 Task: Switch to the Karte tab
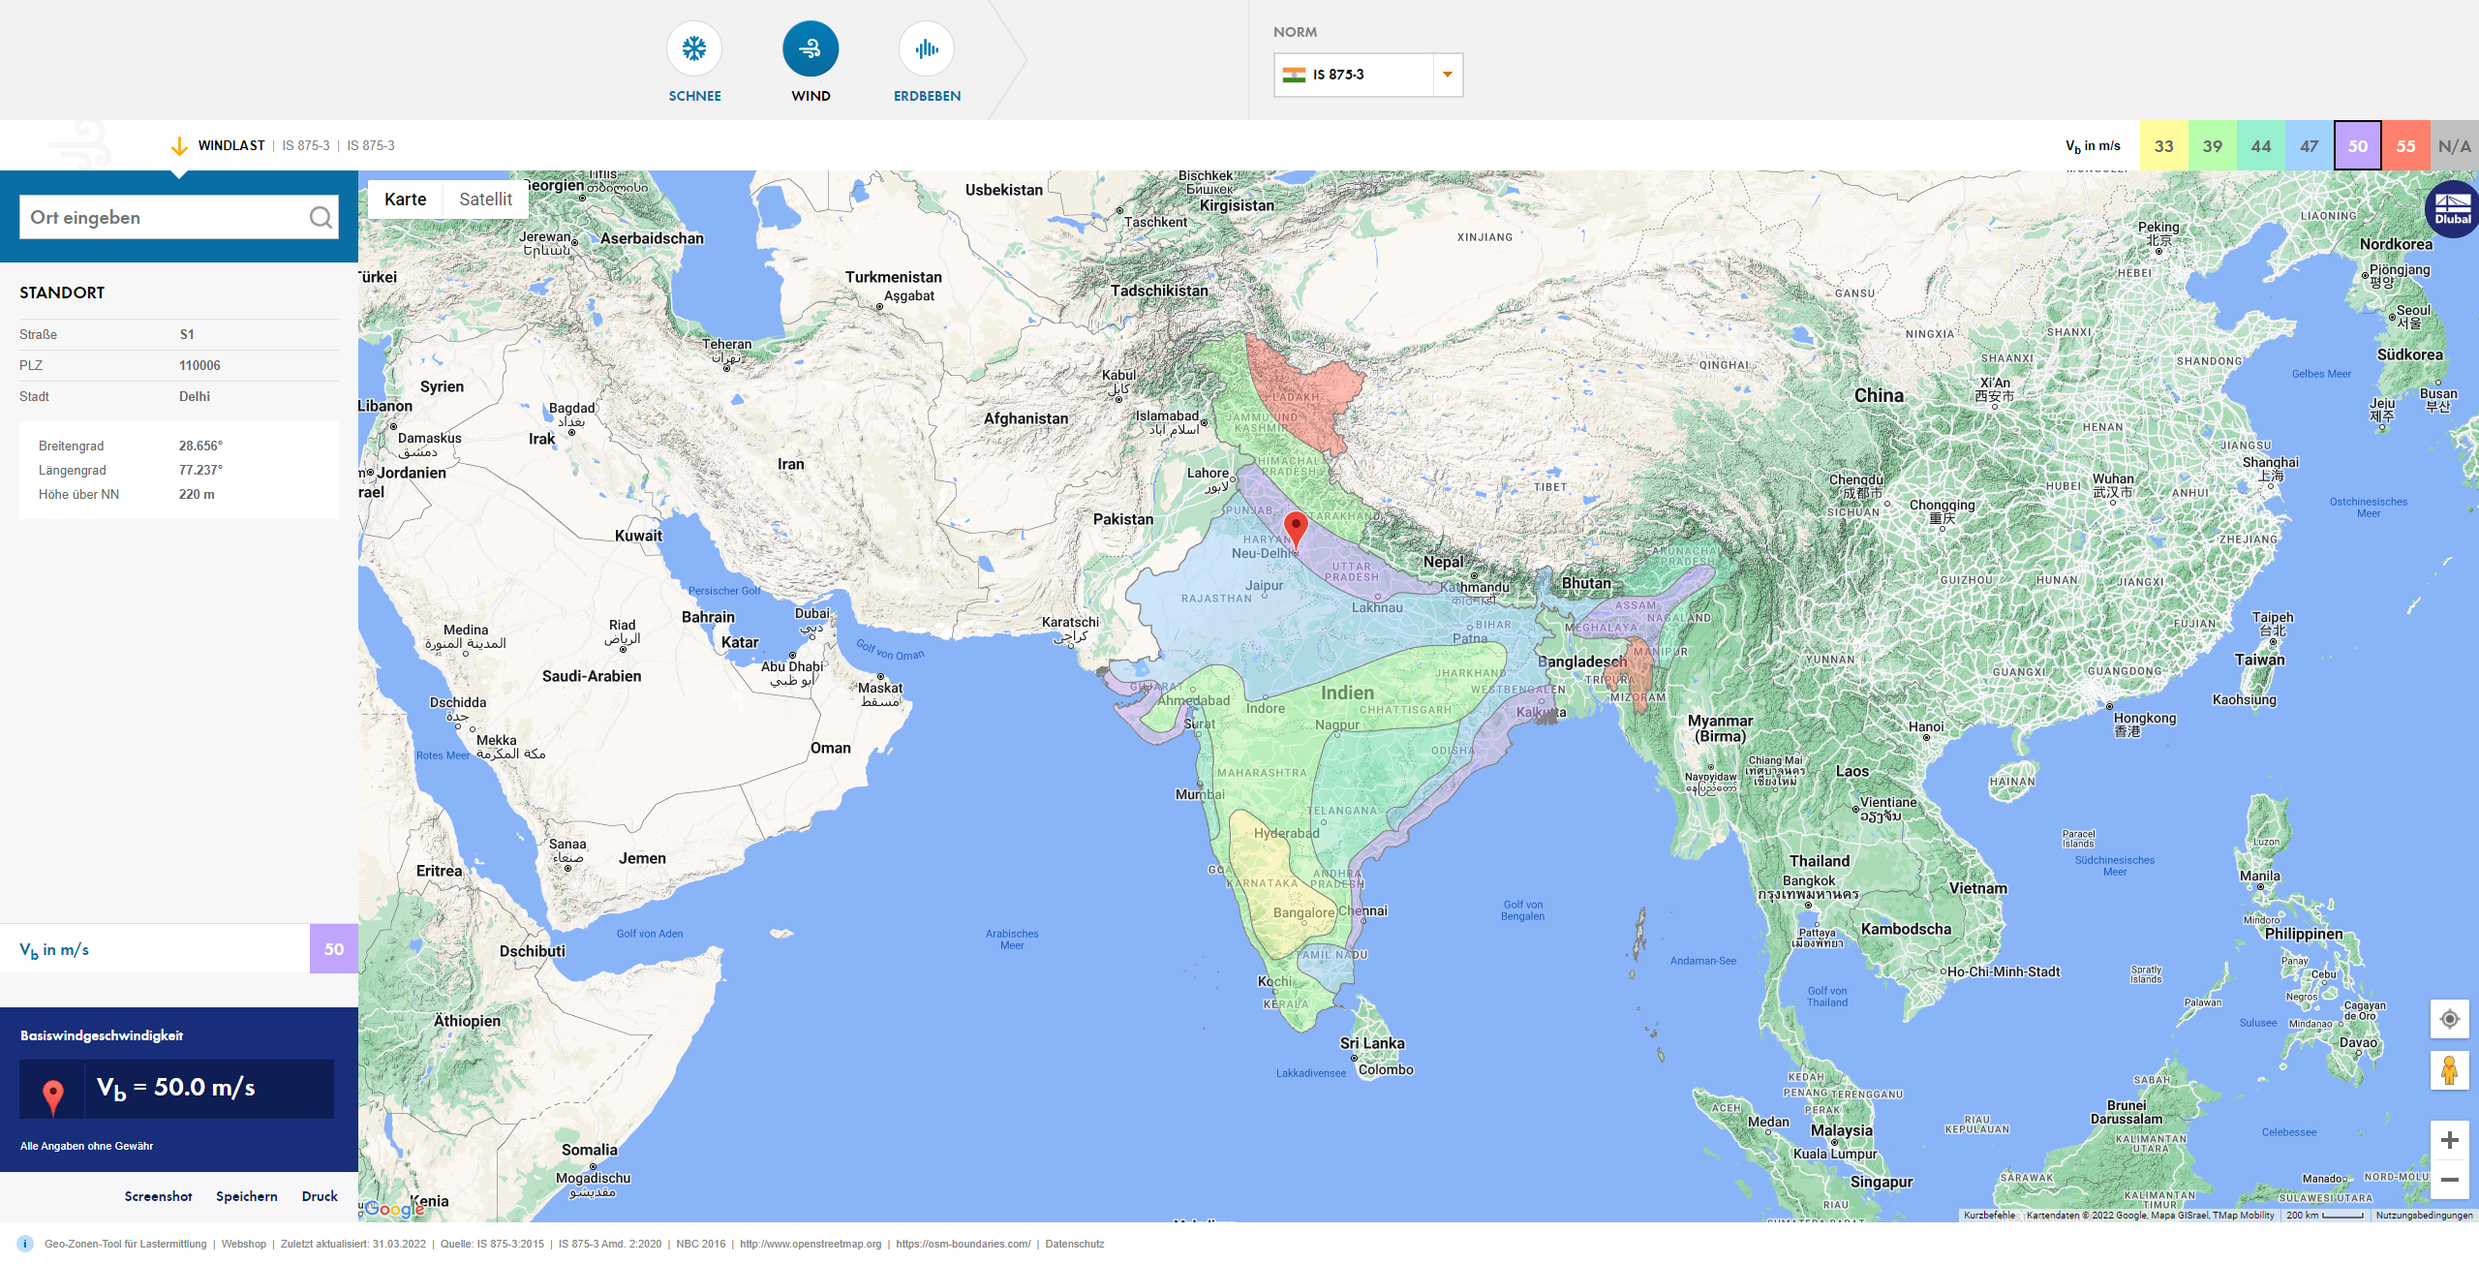click(404, 200)
